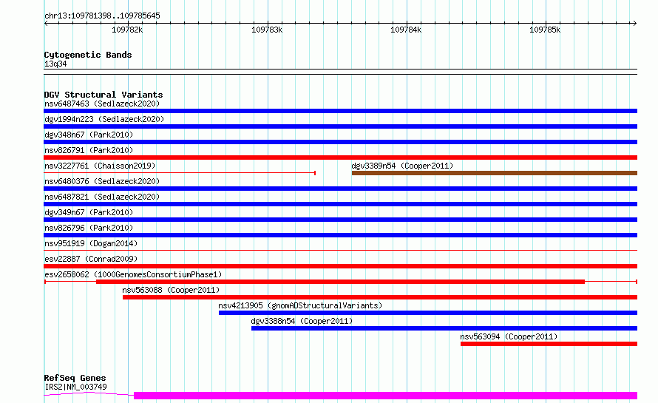
Task: Click the 109785k ruler tick label
Action: tap(545, 30)
